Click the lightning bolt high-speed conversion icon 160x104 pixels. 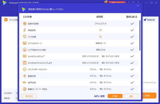pos(25,30)
